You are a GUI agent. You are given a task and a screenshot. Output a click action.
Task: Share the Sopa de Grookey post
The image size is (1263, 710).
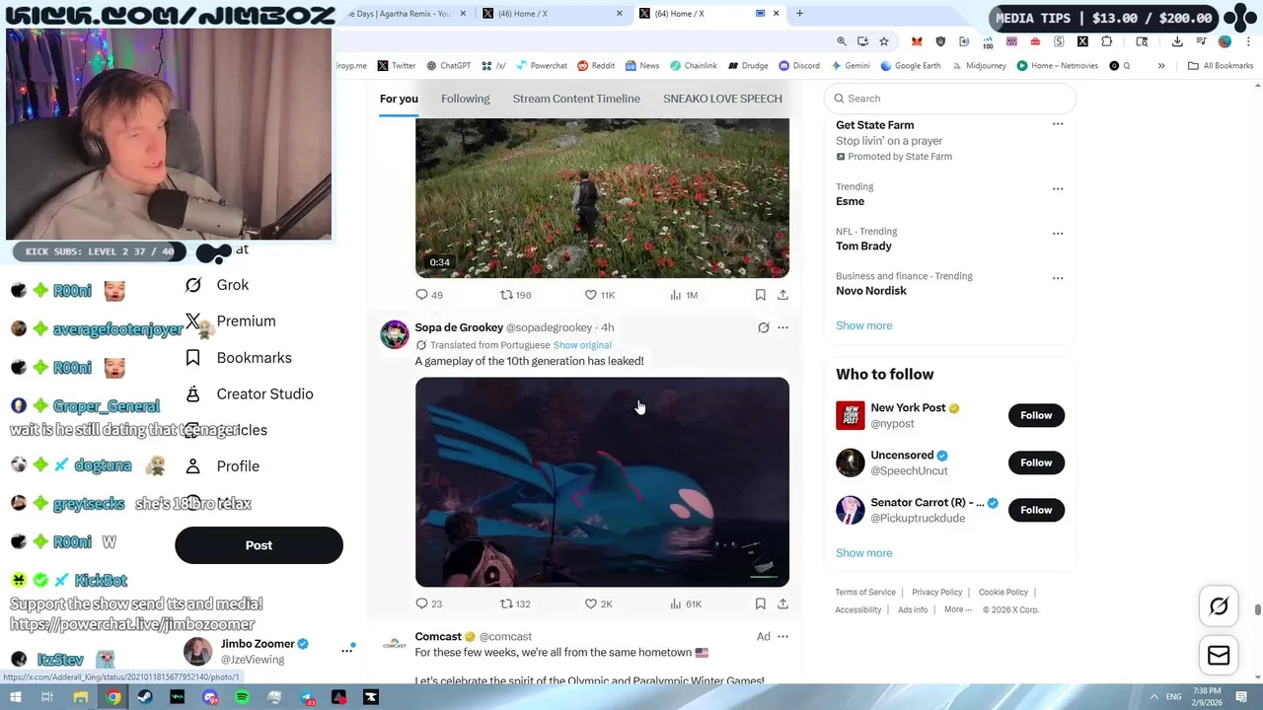click(782, 603)
